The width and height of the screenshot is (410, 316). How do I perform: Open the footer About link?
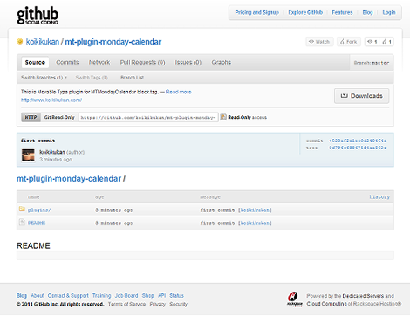(x=38, y=296)
